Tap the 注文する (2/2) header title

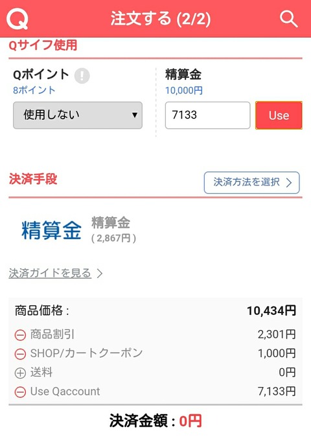coord(161,19)
